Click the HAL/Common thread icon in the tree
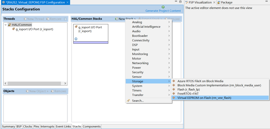Viewport: 270px width, 129px height. (x=9, y=25)
